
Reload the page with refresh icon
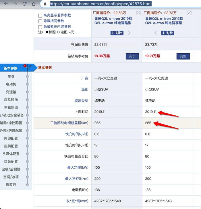click(x=24, y=4)
